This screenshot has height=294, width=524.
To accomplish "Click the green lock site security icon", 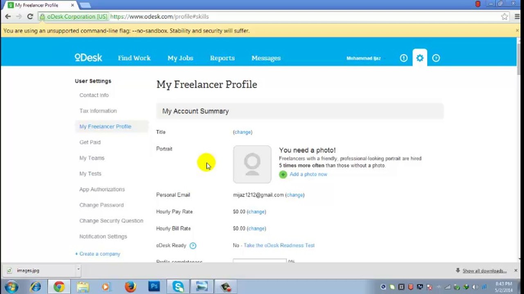I will pos(42,17).
